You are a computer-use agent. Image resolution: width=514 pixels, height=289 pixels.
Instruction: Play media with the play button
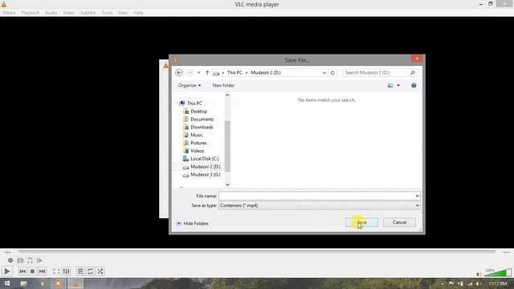coord(7,271)
